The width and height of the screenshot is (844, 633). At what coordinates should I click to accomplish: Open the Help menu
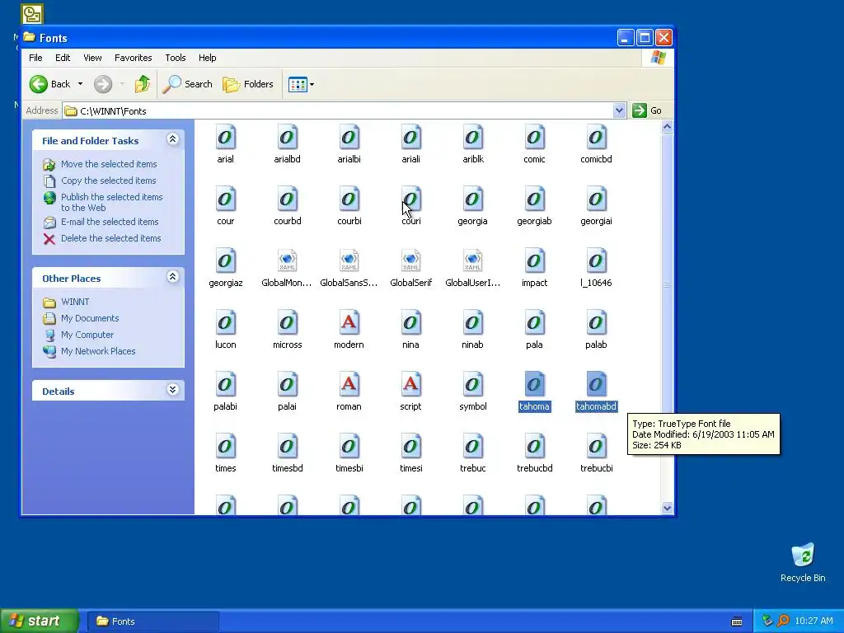click(207, 58)
